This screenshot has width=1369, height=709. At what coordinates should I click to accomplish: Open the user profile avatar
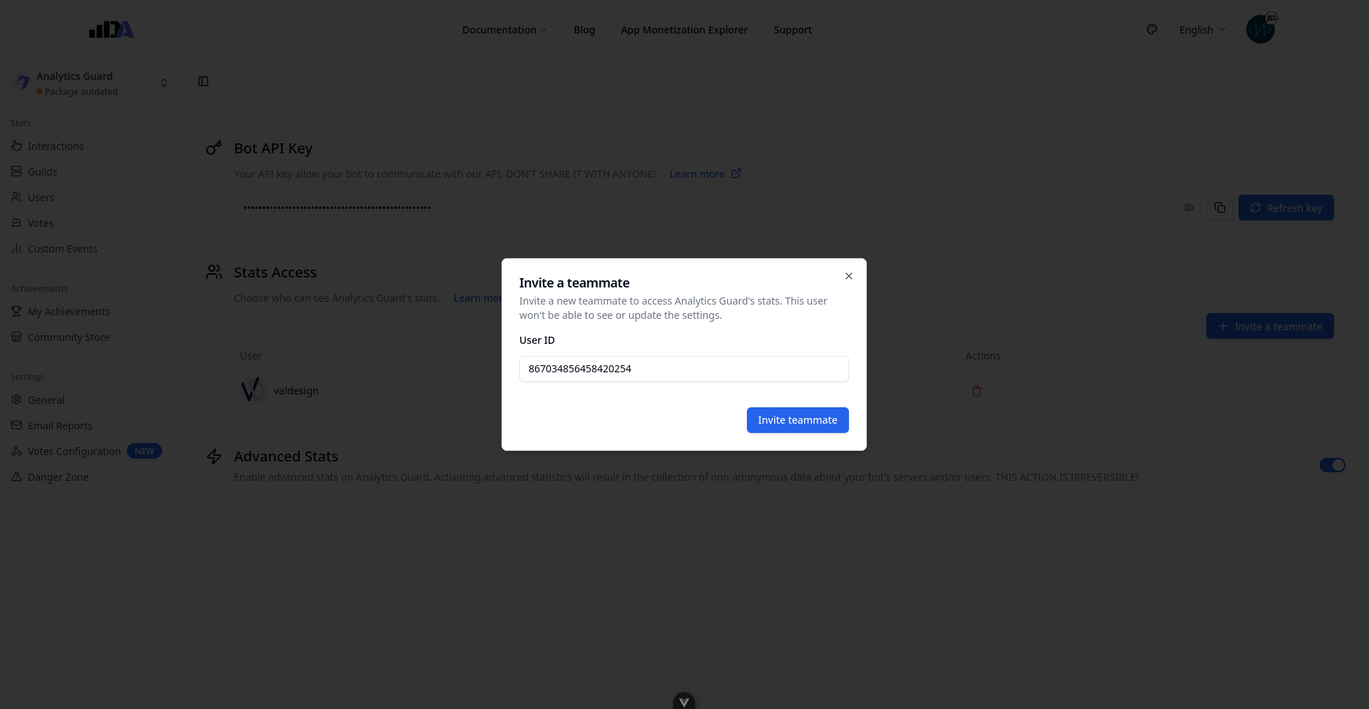coord(1261,29)
